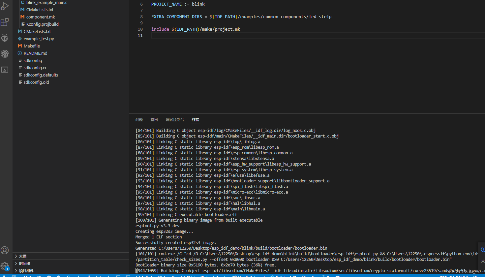Image resolution: width=485 pixels, height=277 pixels.
Task: Click the Successfully created esp32s3 image line
Action: point(176,243)
